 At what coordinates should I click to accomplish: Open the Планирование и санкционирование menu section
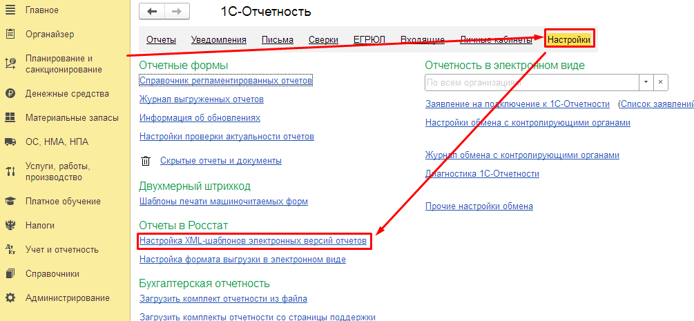(x=65, y=64)
